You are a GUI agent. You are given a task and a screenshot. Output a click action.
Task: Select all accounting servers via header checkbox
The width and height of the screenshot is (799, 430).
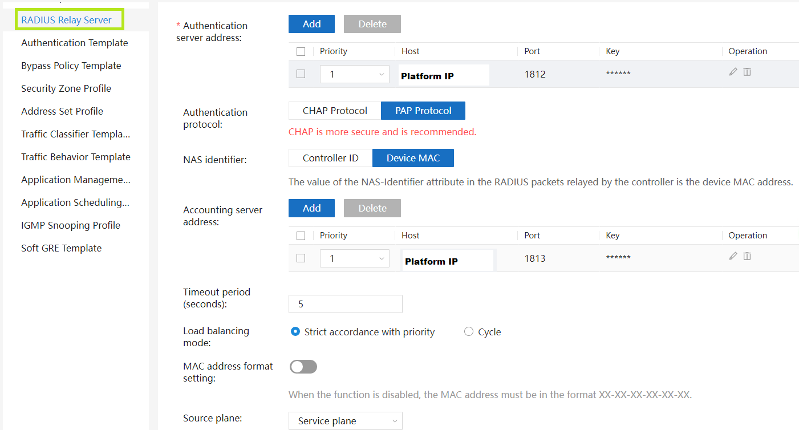pos(301,236)
